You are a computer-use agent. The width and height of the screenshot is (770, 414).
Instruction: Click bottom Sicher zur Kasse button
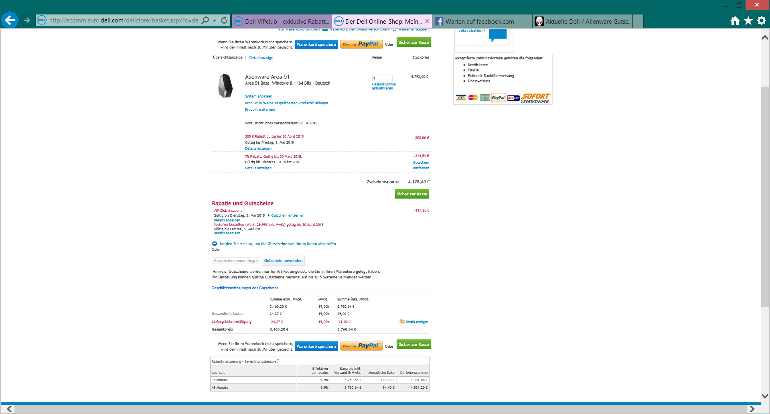point(413,344)
